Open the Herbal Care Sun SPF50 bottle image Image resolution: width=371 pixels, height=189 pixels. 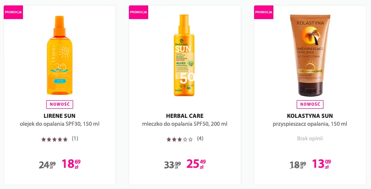pyautogui.click(x=184, y=55)
